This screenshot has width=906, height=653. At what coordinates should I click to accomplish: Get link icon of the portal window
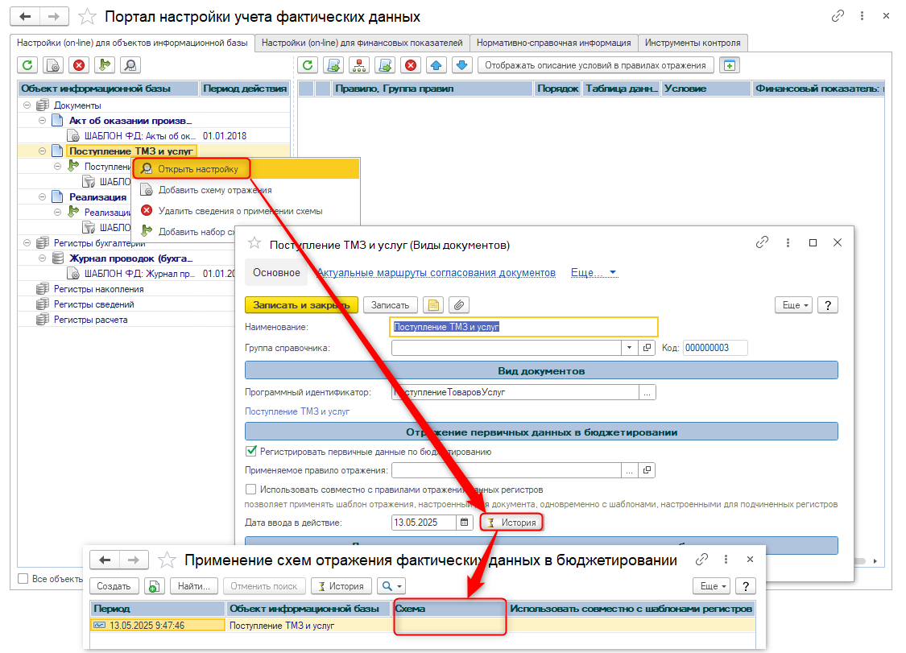(838, 16)
